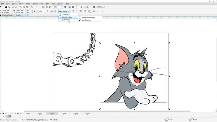
Task: Toggle the show grid icon
Action: [73, 7]
